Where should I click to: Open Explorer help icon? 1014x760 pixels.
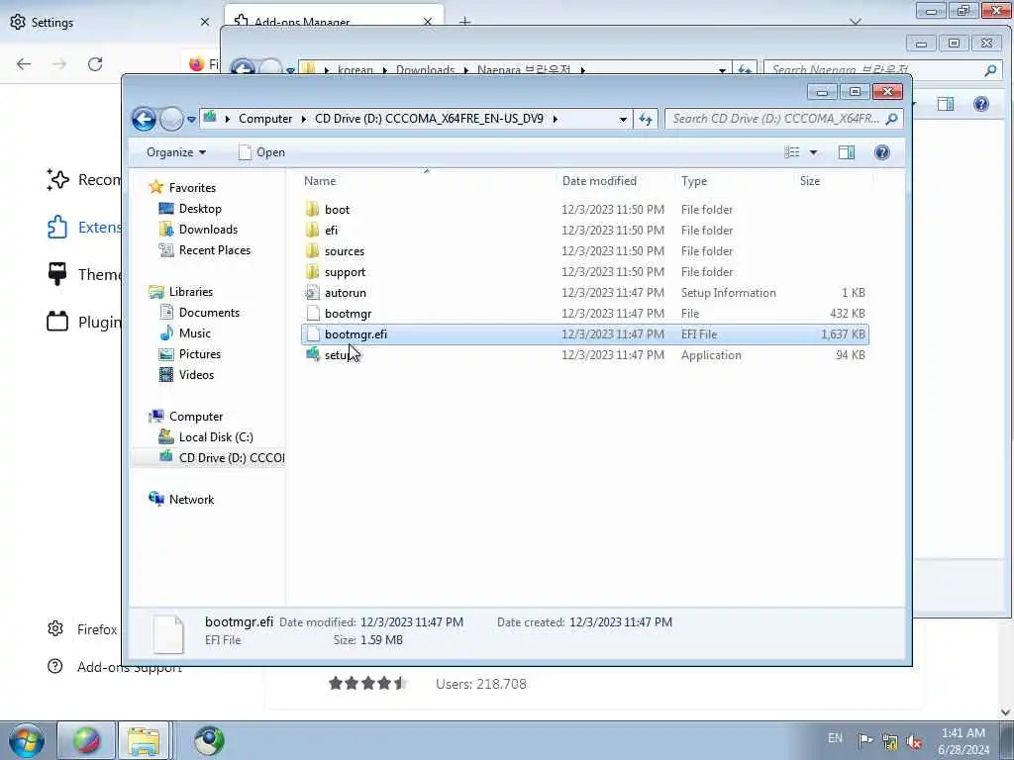click(x=882, y=152)
